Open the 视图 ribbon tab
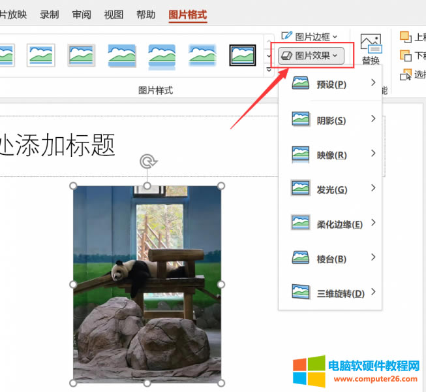Image resolution: width=426 pixels, height=392 pixels. (x=114, y=14)
